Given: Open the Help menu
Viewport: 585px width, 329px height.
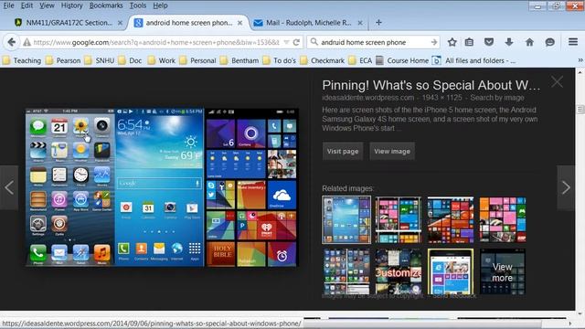Looking at the screenshot, I should [160, 5].
